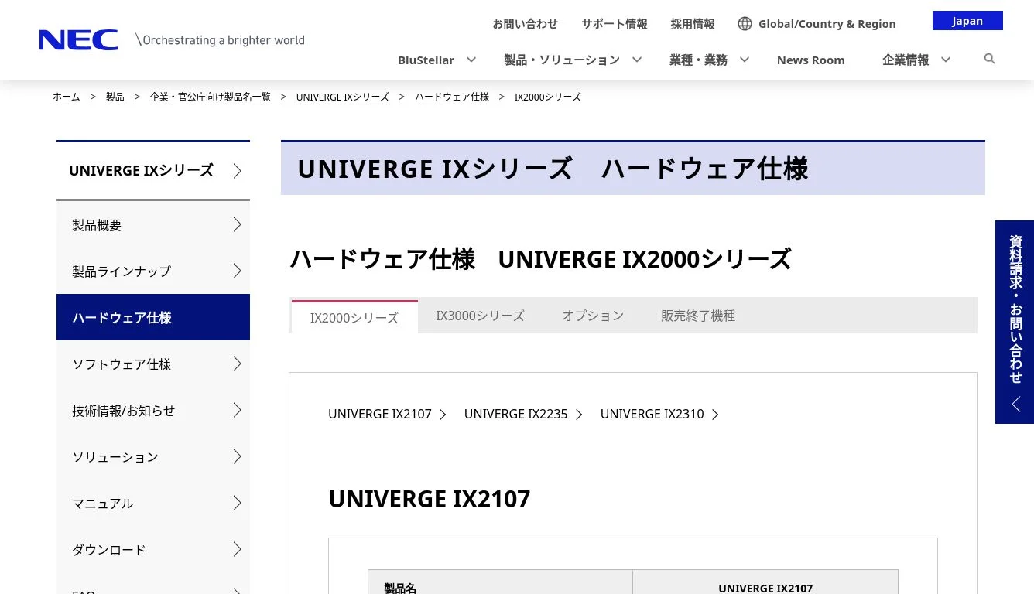Switch to the IX3000シリーズ tab
Screen dimensions: 1034x594
[480, 316]
